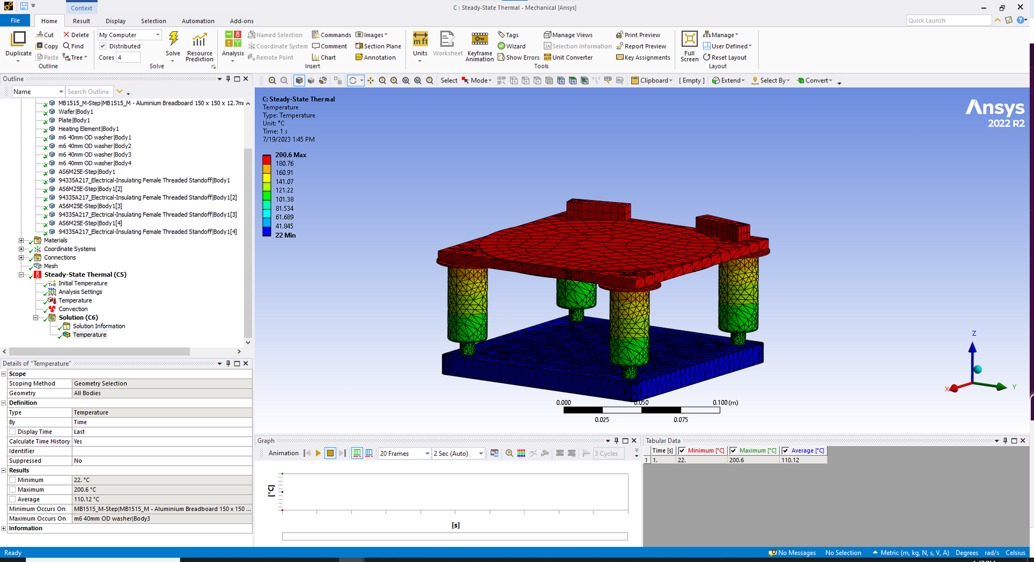Open My Computer solve location dropdown

(129, 35)
